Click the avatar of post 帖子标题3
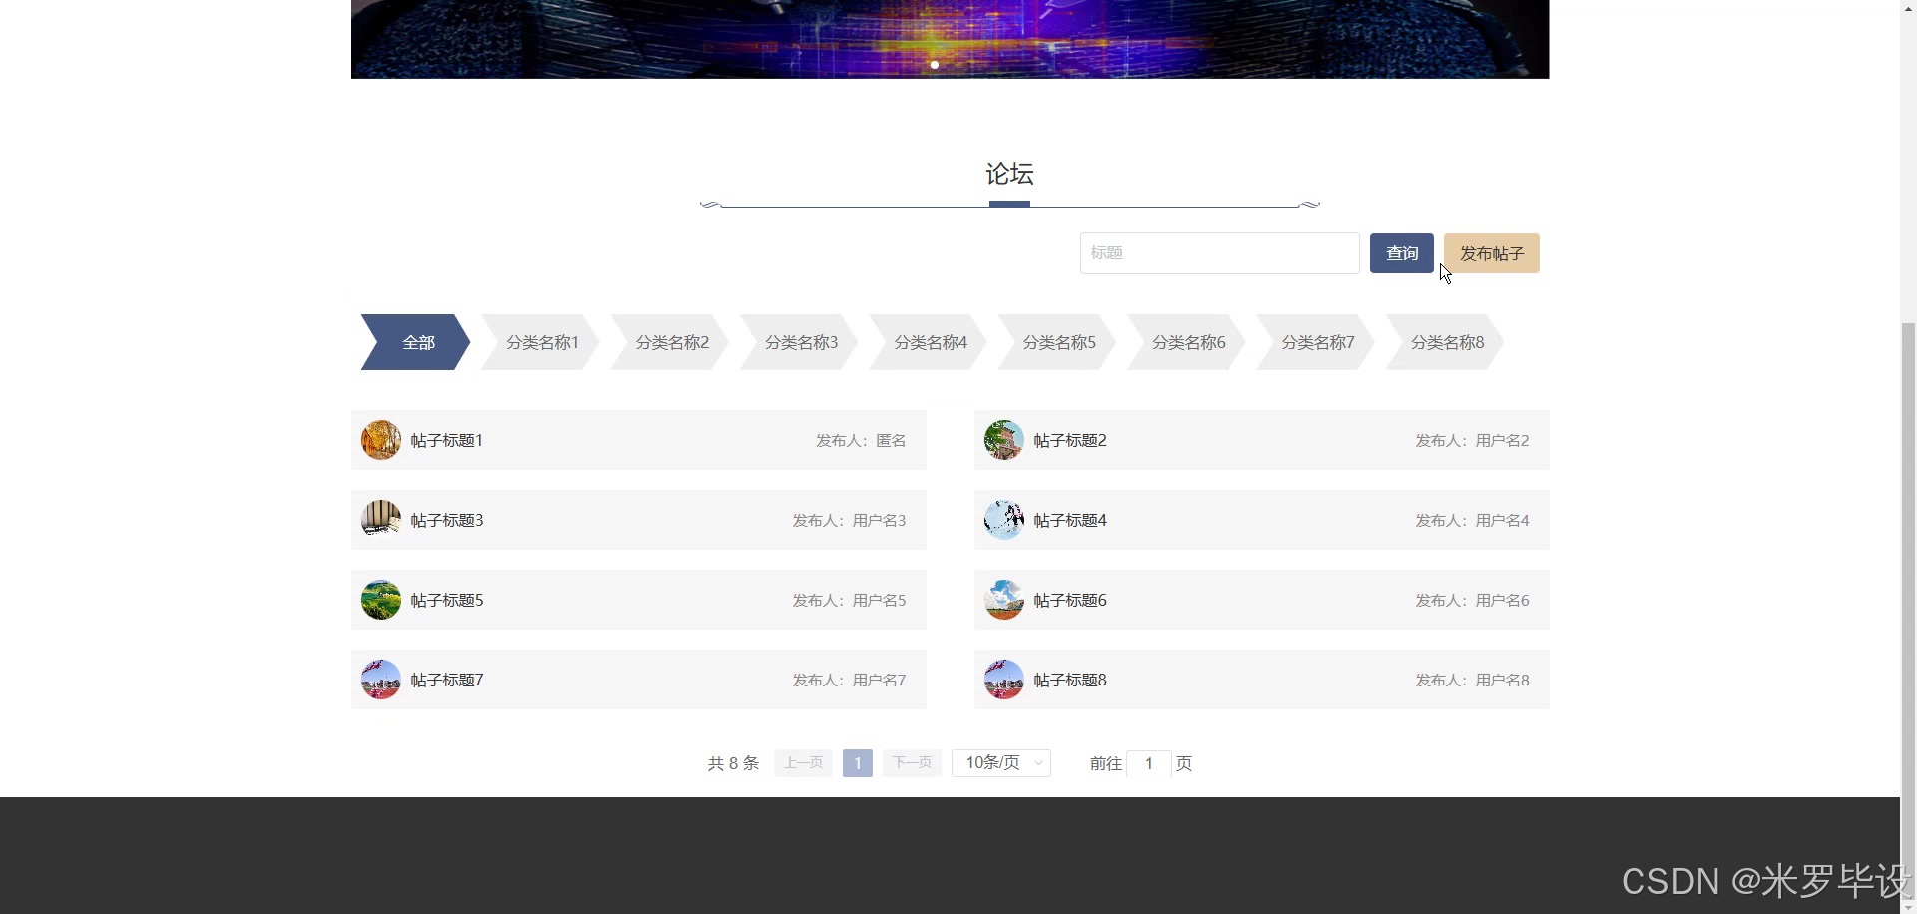The height and width of the screenshot is (914, 1917). click(x=380, y=520)
